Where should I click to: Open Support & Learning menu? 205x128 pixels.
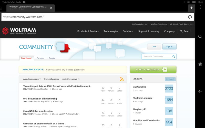pos(149,31)
